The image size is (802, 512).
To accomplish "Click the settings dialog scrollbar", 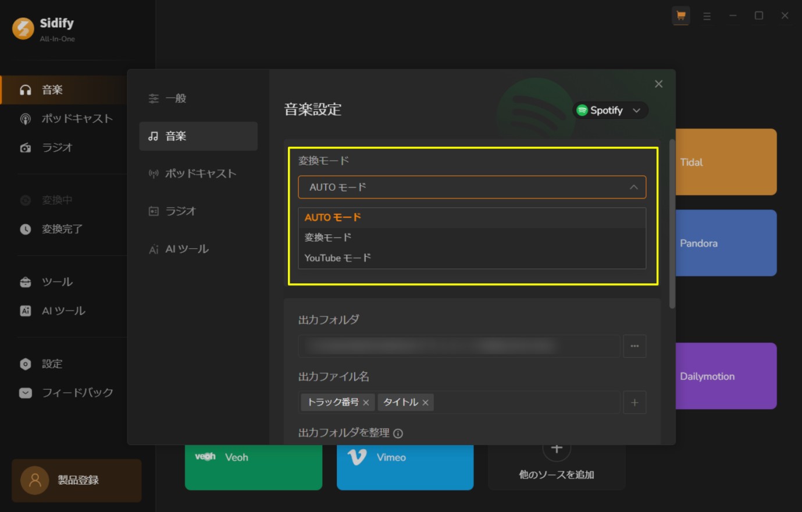I will click(672, 223).
